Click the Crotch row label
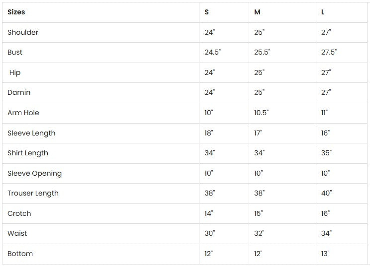 coord(19,213)
